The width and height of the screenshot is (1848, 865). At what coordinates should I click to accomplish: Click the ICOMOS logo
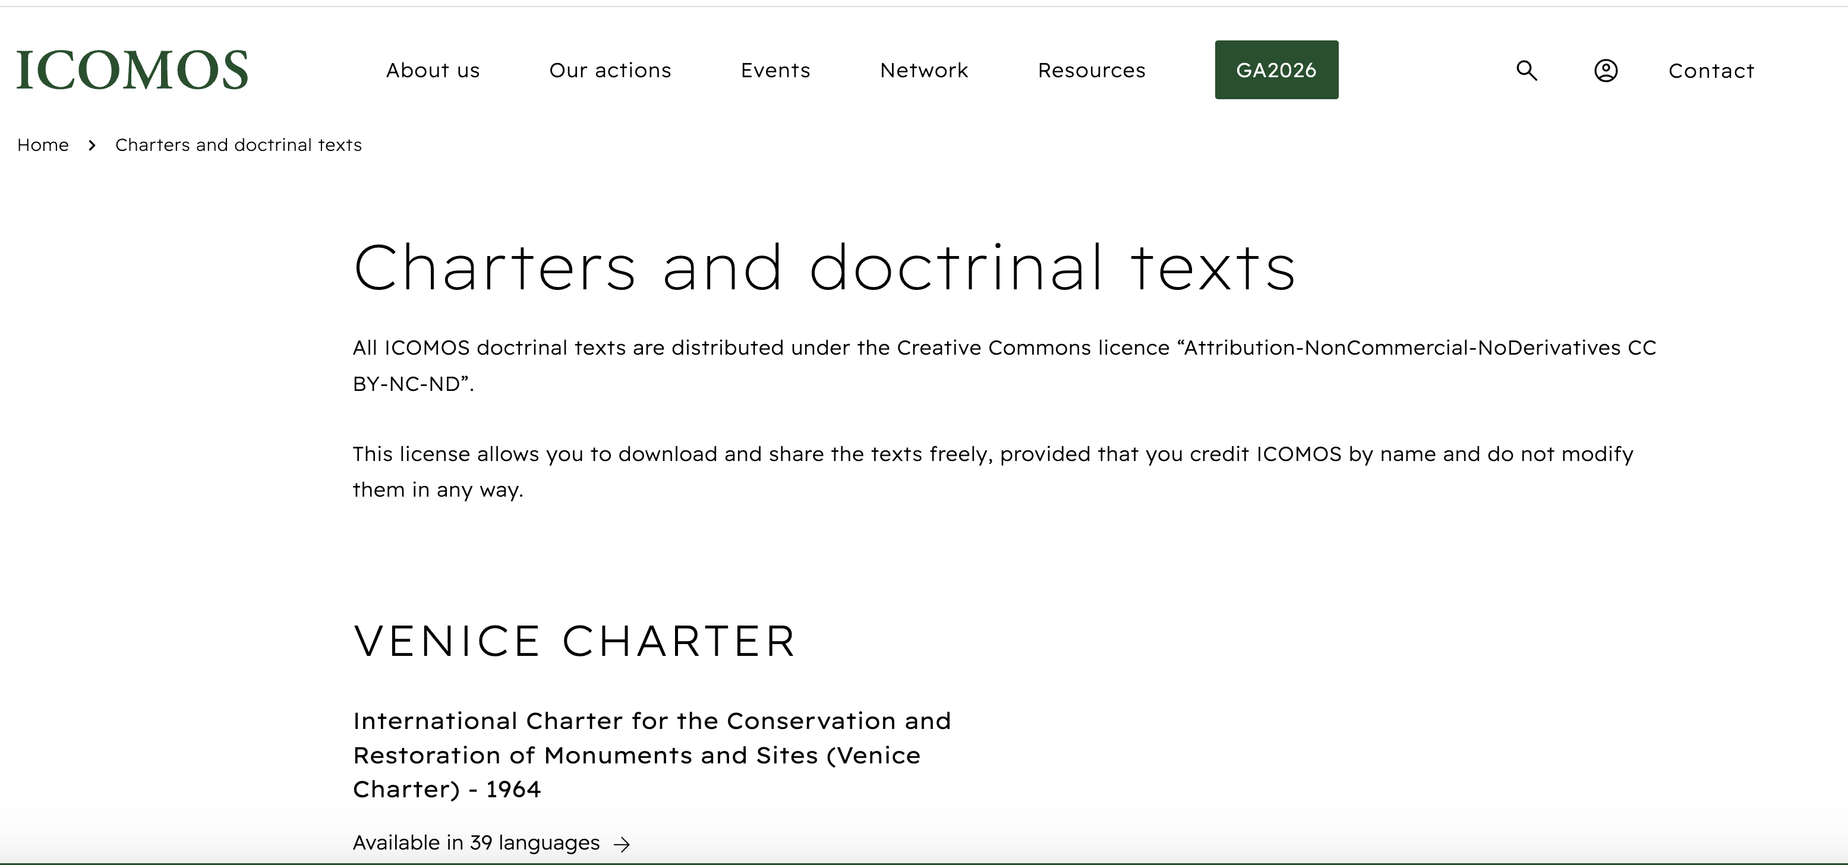[x=132, y=70]
